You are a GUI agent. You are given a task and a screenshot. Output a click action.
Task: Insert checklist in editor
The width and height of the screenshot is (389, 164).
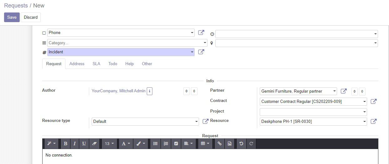click(x=176, y=143)
